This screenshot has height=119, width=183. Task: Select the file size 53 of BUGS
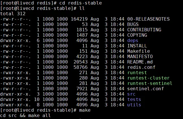pos(85,24)
